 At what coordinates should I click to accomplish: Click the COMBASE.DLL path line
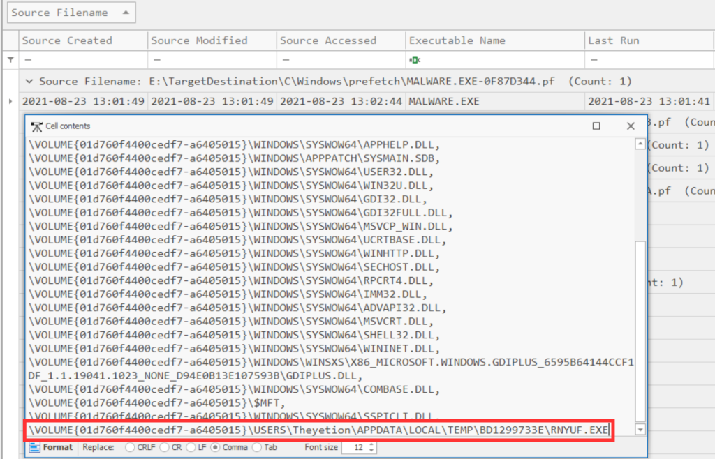pyautogui.click(x=235, y=389)
